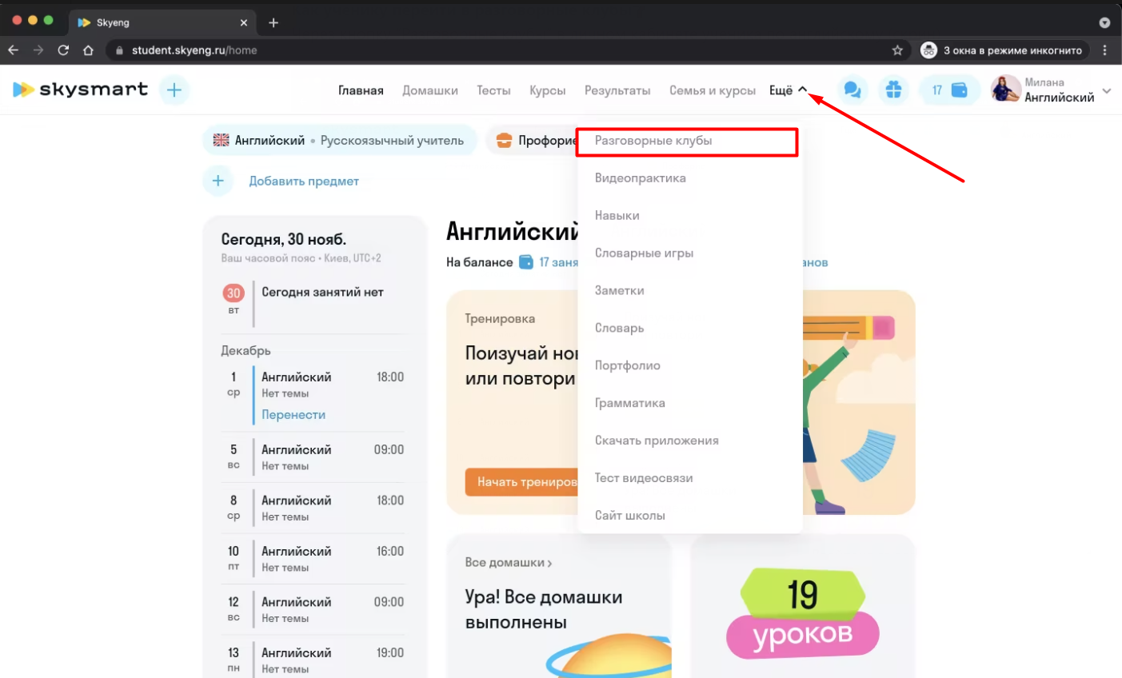Click the address bar URL
This screenshot has width=1122, height=678.
tap(194, 50)
